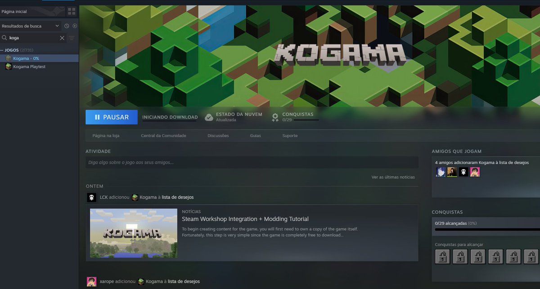Click the Kogama cube icon in xarope's activity
540x289 pixels.
[141, 281]
